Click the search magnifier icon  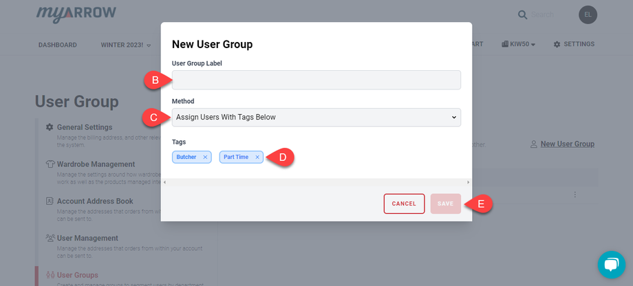click(x=523, y=14)
